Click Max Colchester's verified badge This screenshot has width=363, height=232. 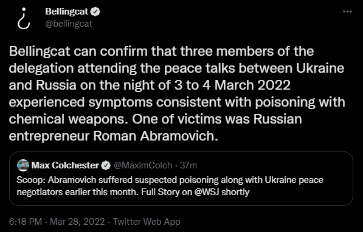(106, 165)
